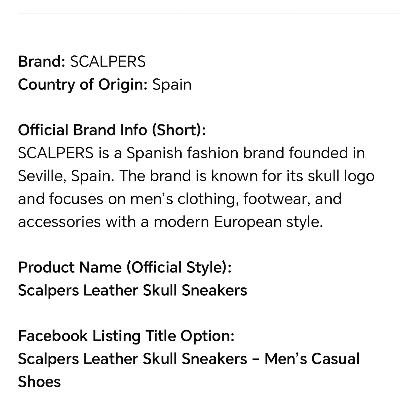Click the line starting SCALPERS is a Spanish
Image resolution: width=418 pixels, height=406 pixels.
[x=191, y=153]
